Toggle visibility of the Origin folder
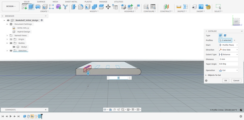Image resolution: width=244 pixels, height=120 pixels. point(11,39)
